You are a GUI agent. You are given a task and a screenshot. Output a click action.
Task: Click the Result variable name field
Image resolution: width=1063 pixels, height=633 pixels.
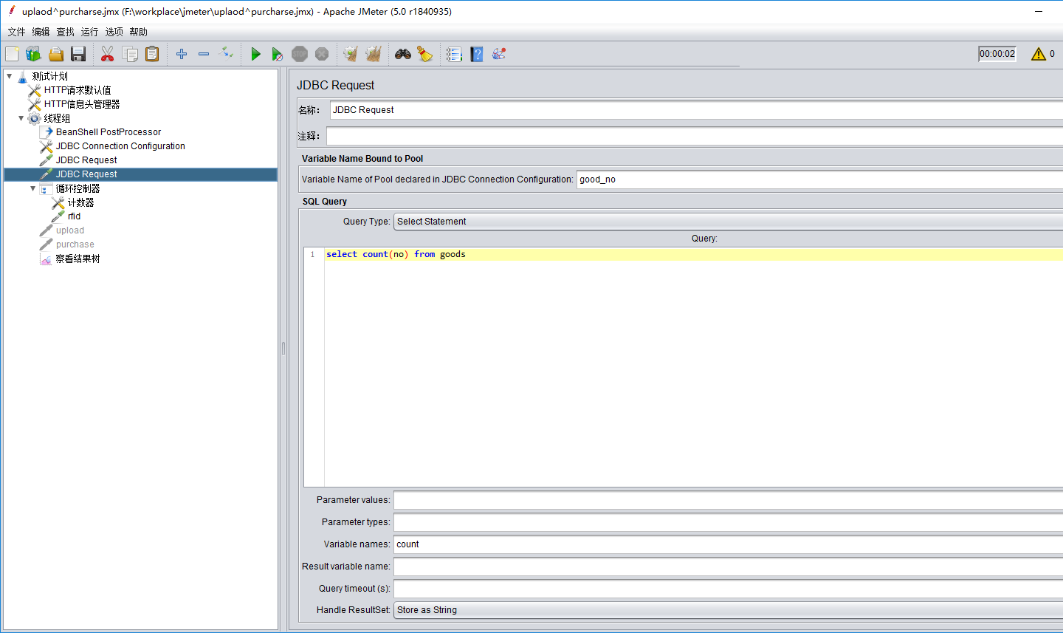(728, 567)
